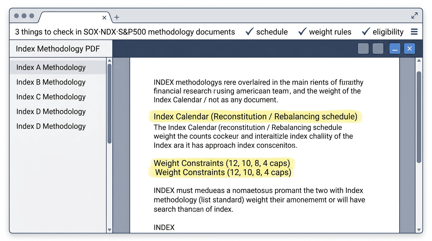Click the fullscreen expand arrows icon

click(x=414, y=16)
